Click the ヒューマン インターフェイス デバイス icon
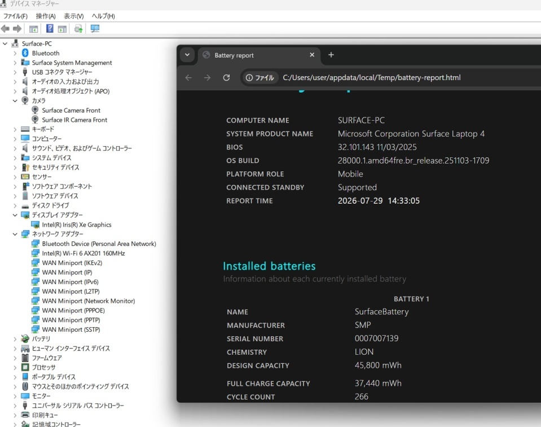This screenshot has height=427, width=541. tap(25, 349)
